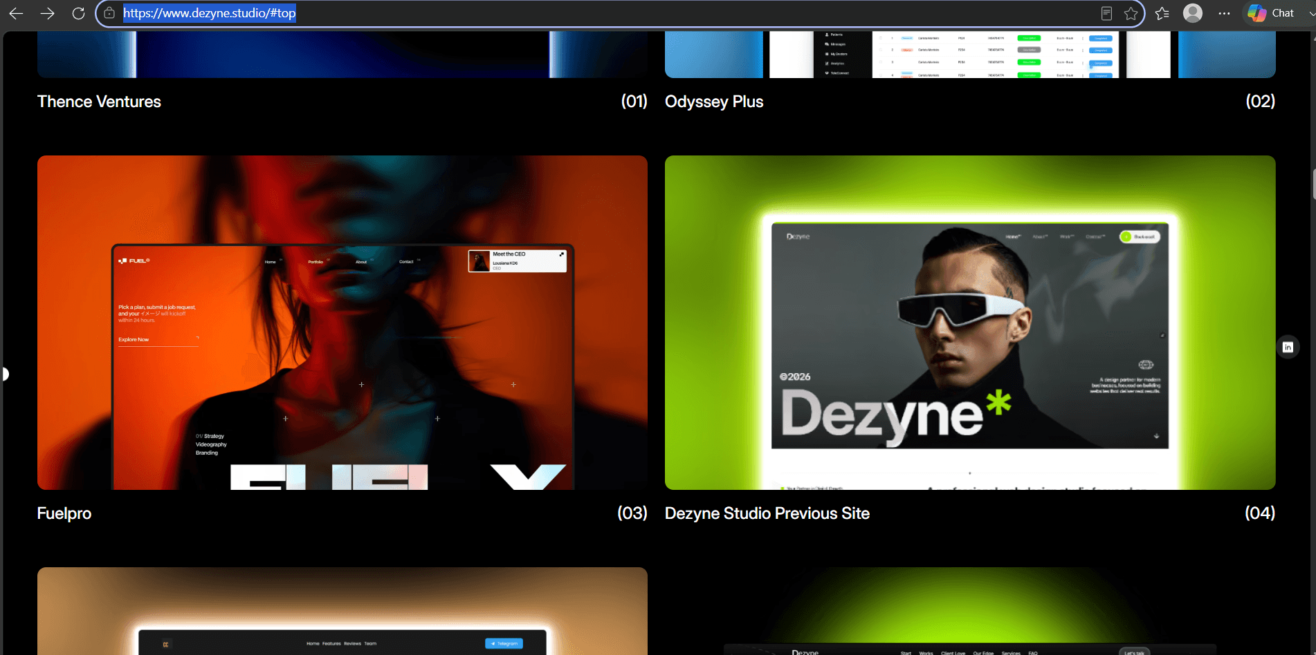
Task: Add this page to favorites
Action: 1131,13
